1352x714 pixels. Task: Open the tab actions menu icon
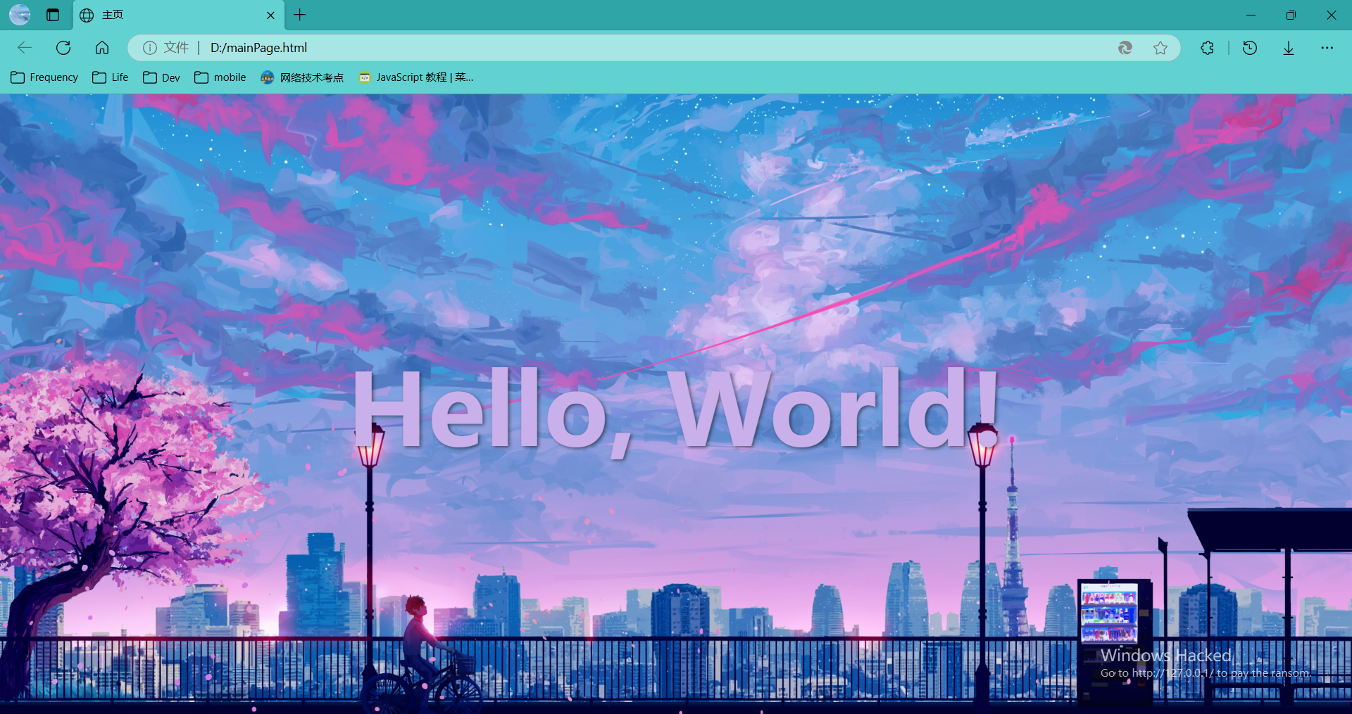53,15
